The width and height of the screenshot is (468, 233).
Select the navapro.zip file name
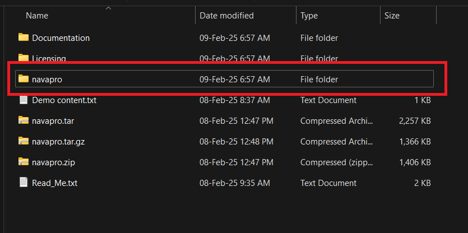click(53, 162)
